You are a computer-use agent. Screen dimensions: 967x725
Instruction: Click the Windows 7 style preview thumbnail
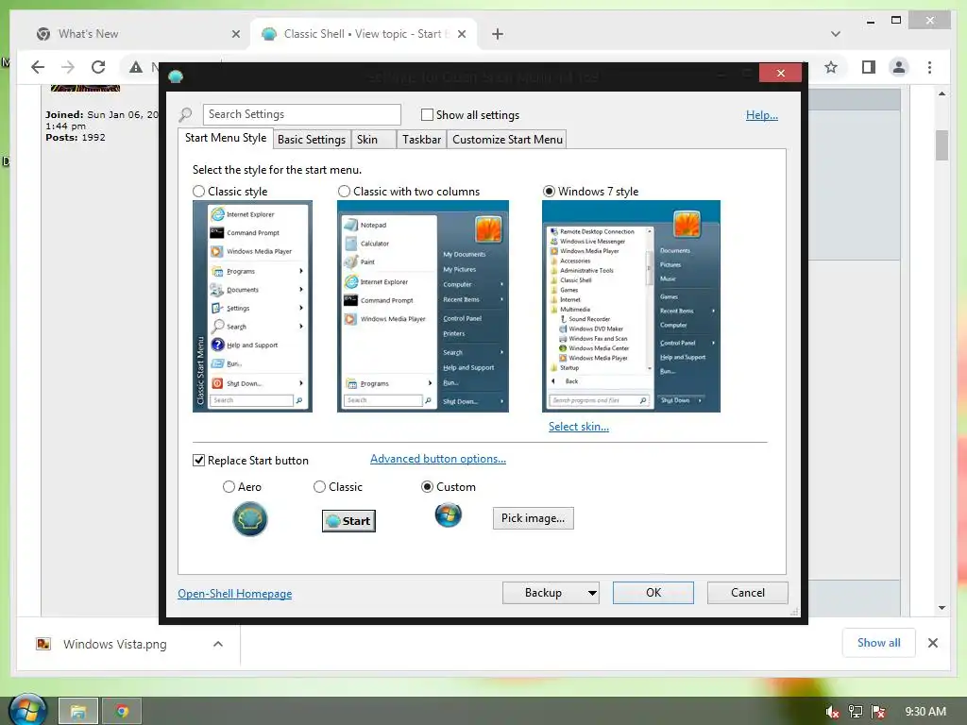click(631, 307)
